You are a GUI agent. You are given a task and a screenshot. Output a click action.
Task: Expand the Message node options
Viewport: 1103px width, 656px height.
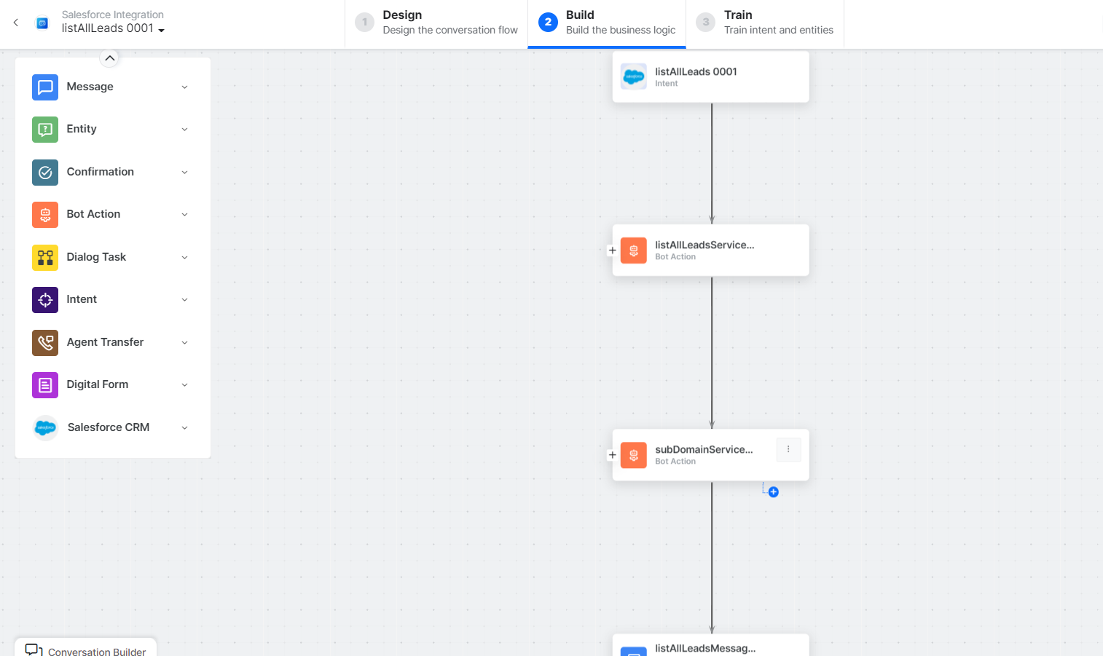click(x=184, y=87)
